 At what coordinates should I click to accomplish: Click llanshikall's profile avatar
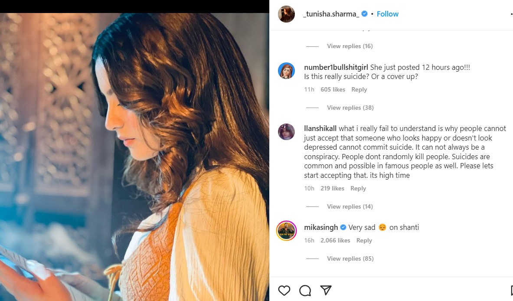286,132
